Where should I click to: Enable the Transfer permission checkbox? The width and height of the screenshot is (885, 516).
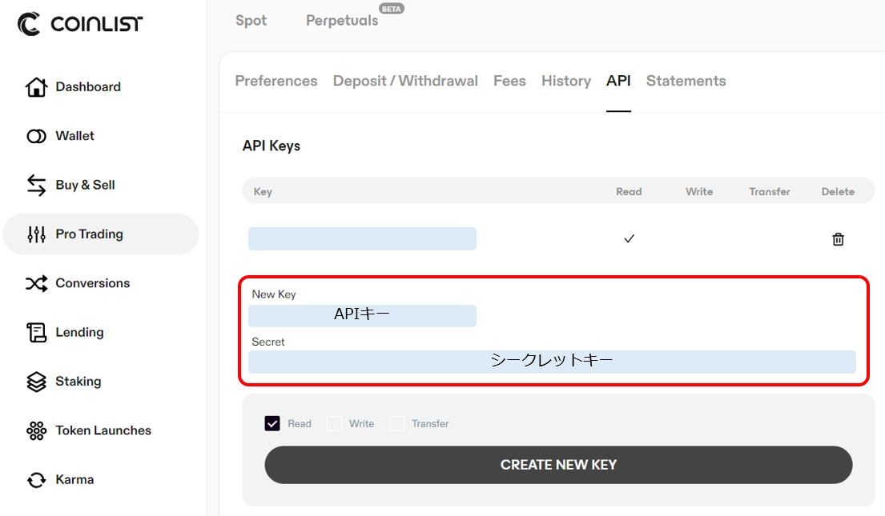point(396,423)
